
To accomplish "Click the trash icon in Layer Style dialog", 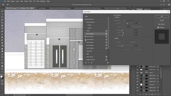I will pyautogui.click(x=108, y=63).
